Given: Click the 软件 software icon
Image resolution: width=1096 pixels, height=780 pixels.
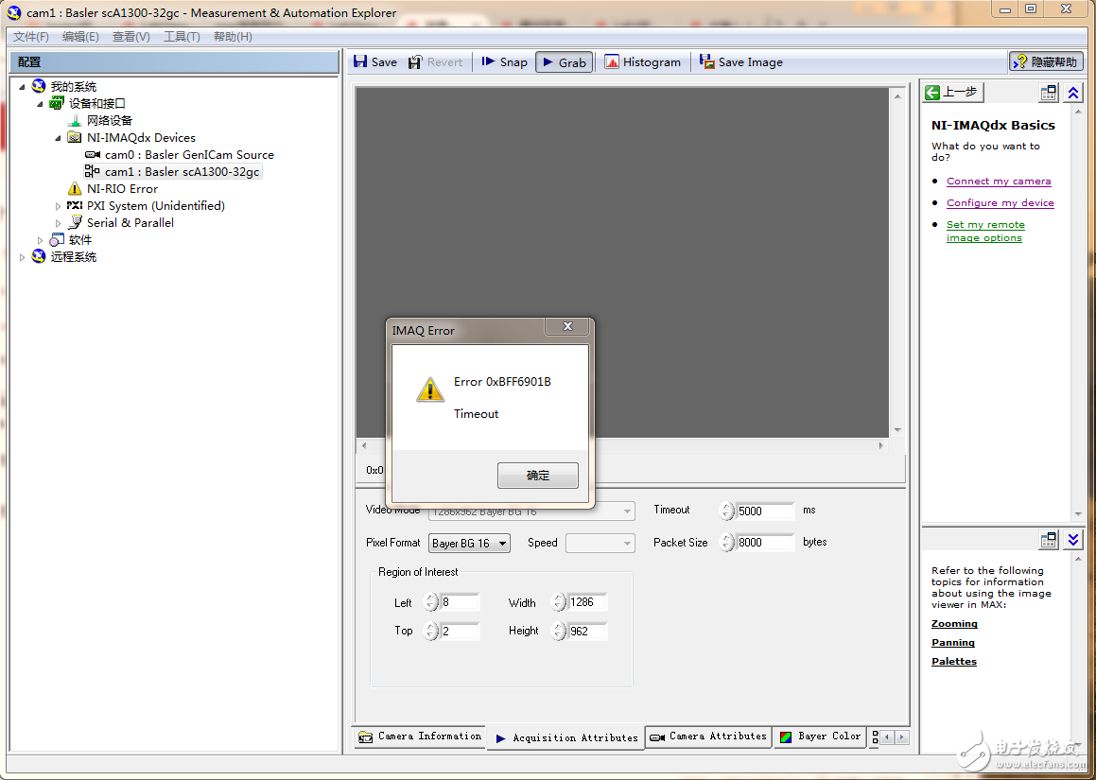Looking at the screenshot, I should pos(58,240).
